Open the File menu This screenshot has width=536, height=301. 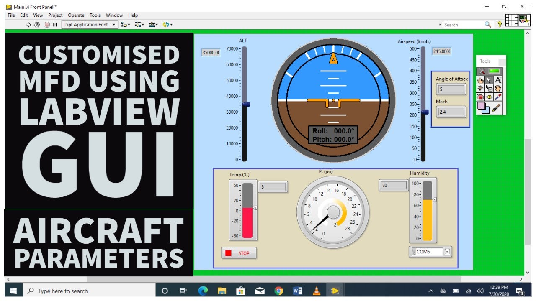click(x=11, y=15)
